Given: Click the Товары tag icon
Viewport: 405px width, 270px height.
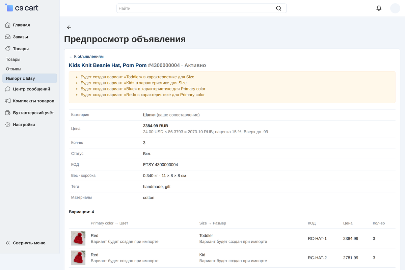Looking at the screenshot, I should tap(8, 49).
